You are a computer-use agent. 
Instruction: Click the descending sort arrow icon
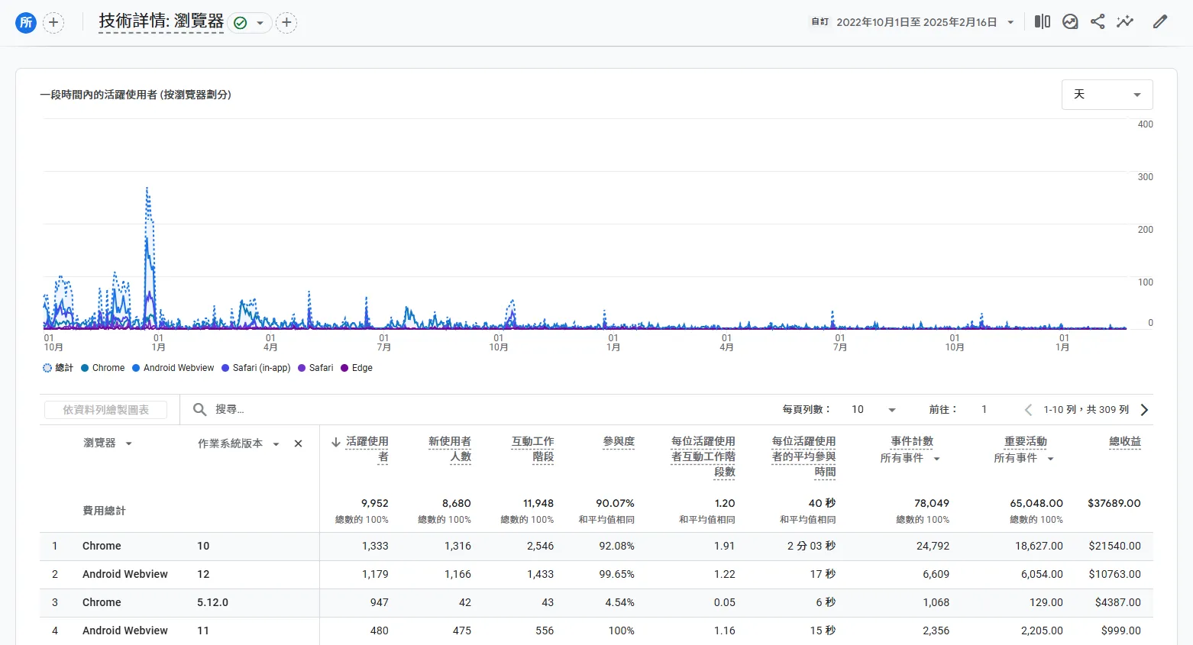335,442
